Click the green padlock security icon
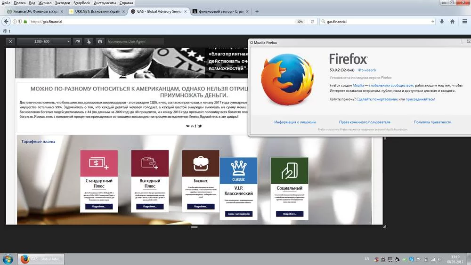The height and width of the screenshot is (265, 471). coord(25,22)
